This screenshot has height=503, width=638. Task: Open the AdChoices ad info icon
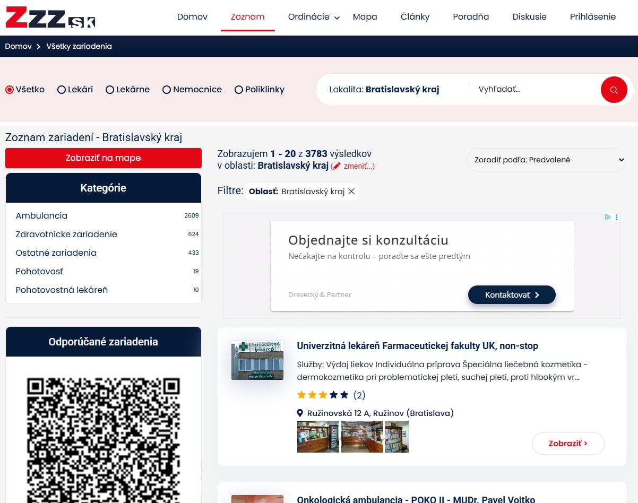(608, 217)
